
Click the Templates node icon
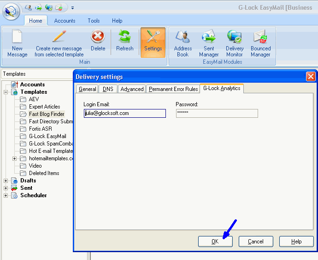[x=14, y=92]
